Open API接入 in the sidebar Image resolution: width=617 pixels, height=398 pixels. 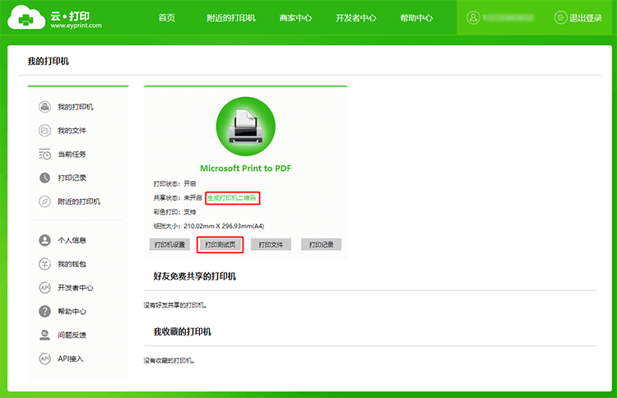click(71, 359)
